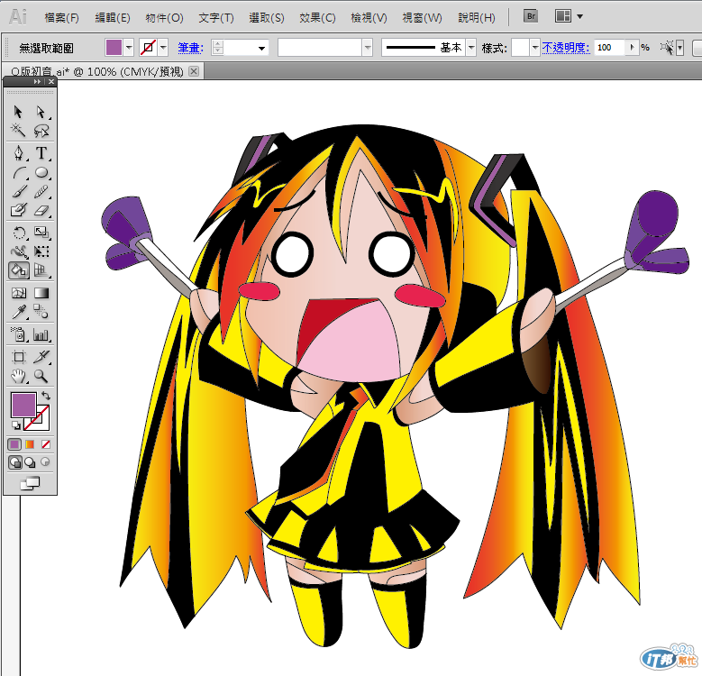702x676 pixels.
Task: Open the 物件(O) menu
Action: (x=164, y=17)
